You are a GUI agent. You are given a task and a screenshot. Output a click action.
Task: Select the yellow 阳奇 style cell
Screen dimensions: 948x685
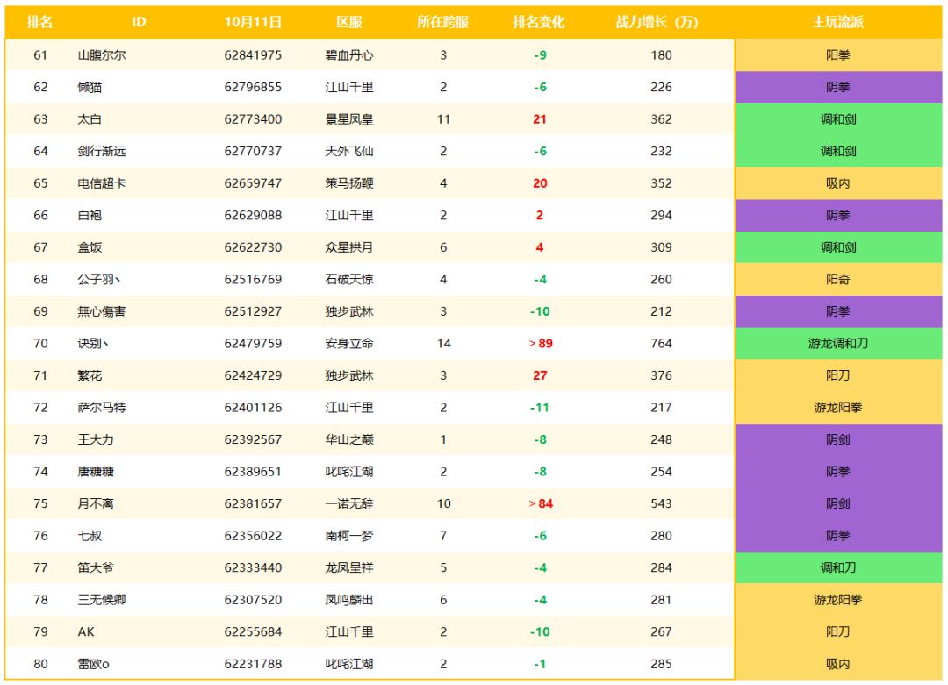(x=837, y=279)
